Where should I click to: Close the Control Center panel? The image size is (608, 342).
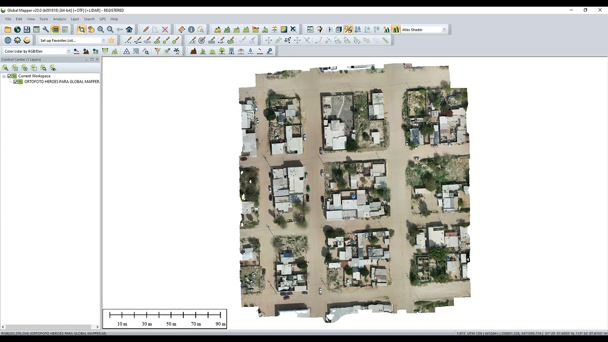[97, 59]
